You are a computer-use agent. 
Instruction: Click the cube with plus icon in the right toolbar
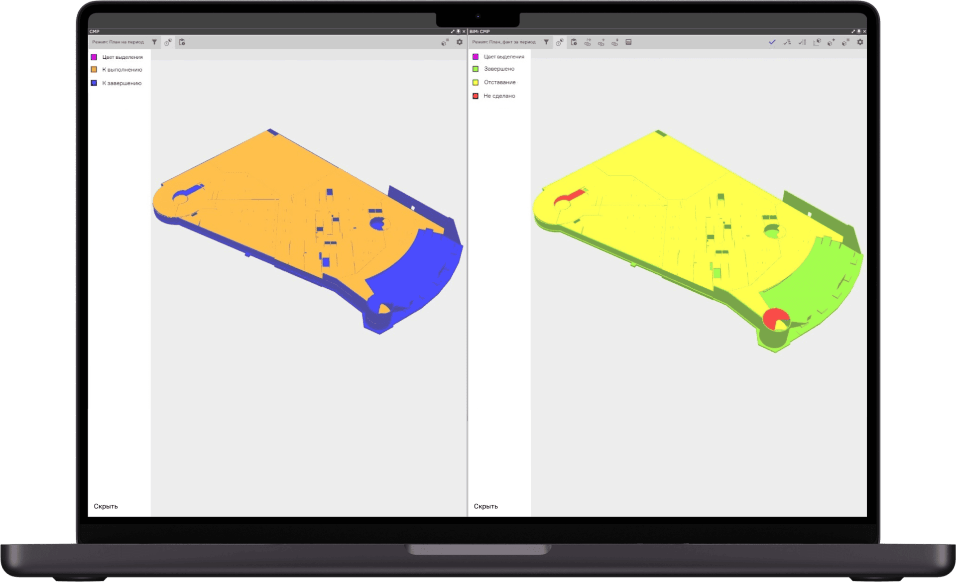coord(831,42)
